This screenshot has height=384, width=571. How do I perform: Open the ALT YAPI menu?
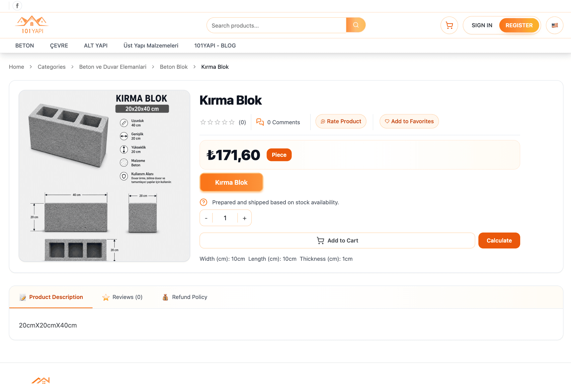click(x=96, y=46)
